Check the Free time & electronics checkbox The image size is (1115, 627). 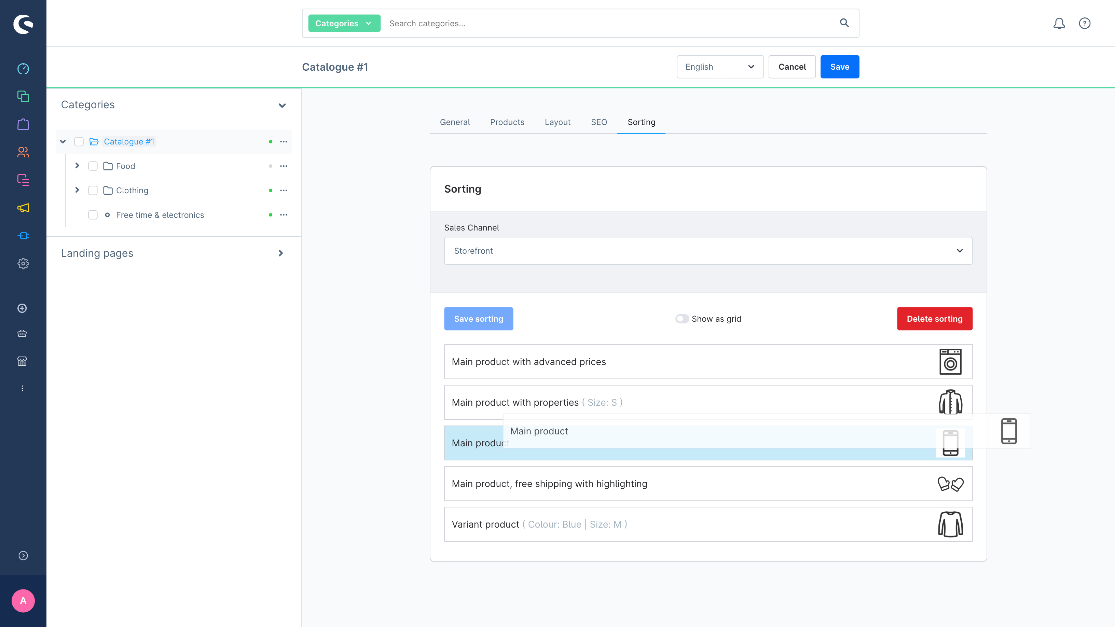93,215
